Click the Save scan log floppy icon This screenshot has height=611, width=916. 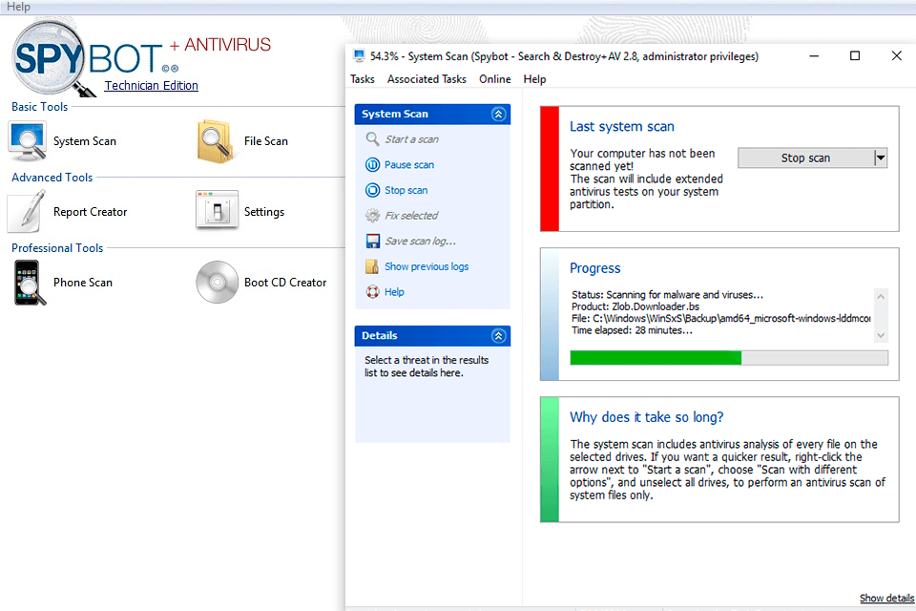[372, 241]
